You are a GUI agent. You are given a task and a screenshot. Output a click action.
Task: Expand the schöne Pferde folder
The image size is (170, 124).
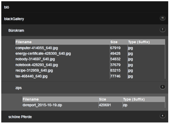click(x=20, y=117)
